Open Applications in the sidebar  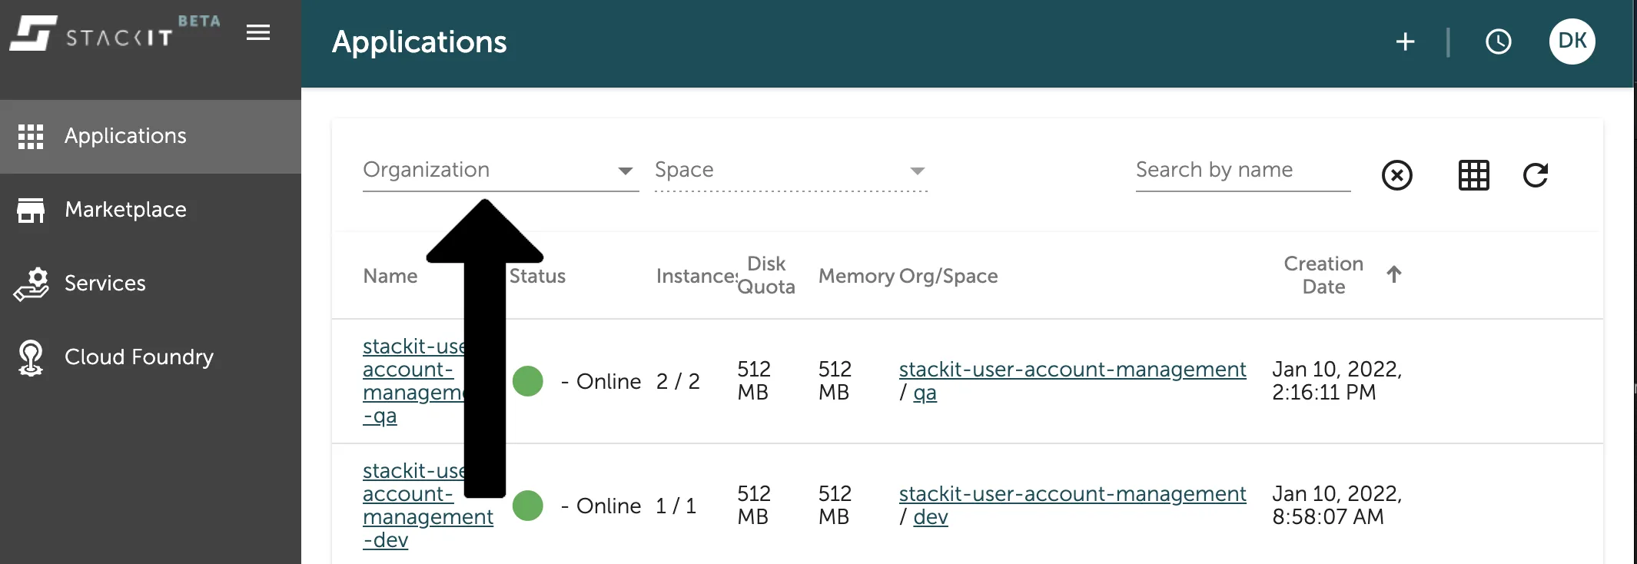tap(151, 136)
